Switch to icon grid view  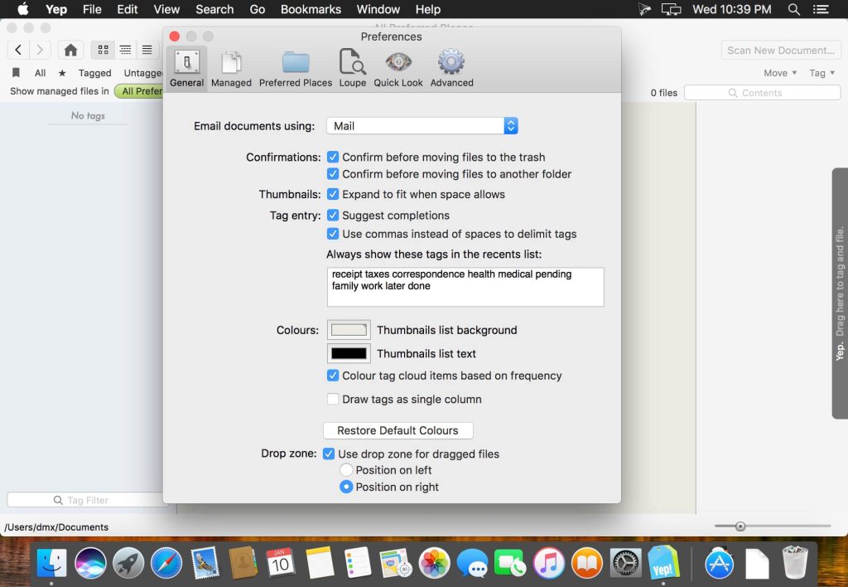[104, 50]
